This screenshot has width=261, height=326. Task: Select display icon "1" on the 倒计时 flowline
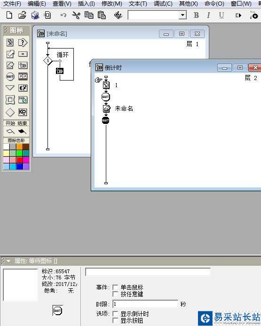(x=106, y=85)
